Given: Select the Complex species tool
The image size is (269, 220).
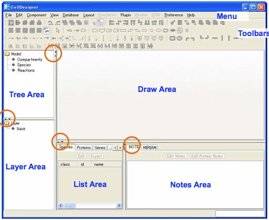Looking at the screenshot, I should click(x=180, y=30).
